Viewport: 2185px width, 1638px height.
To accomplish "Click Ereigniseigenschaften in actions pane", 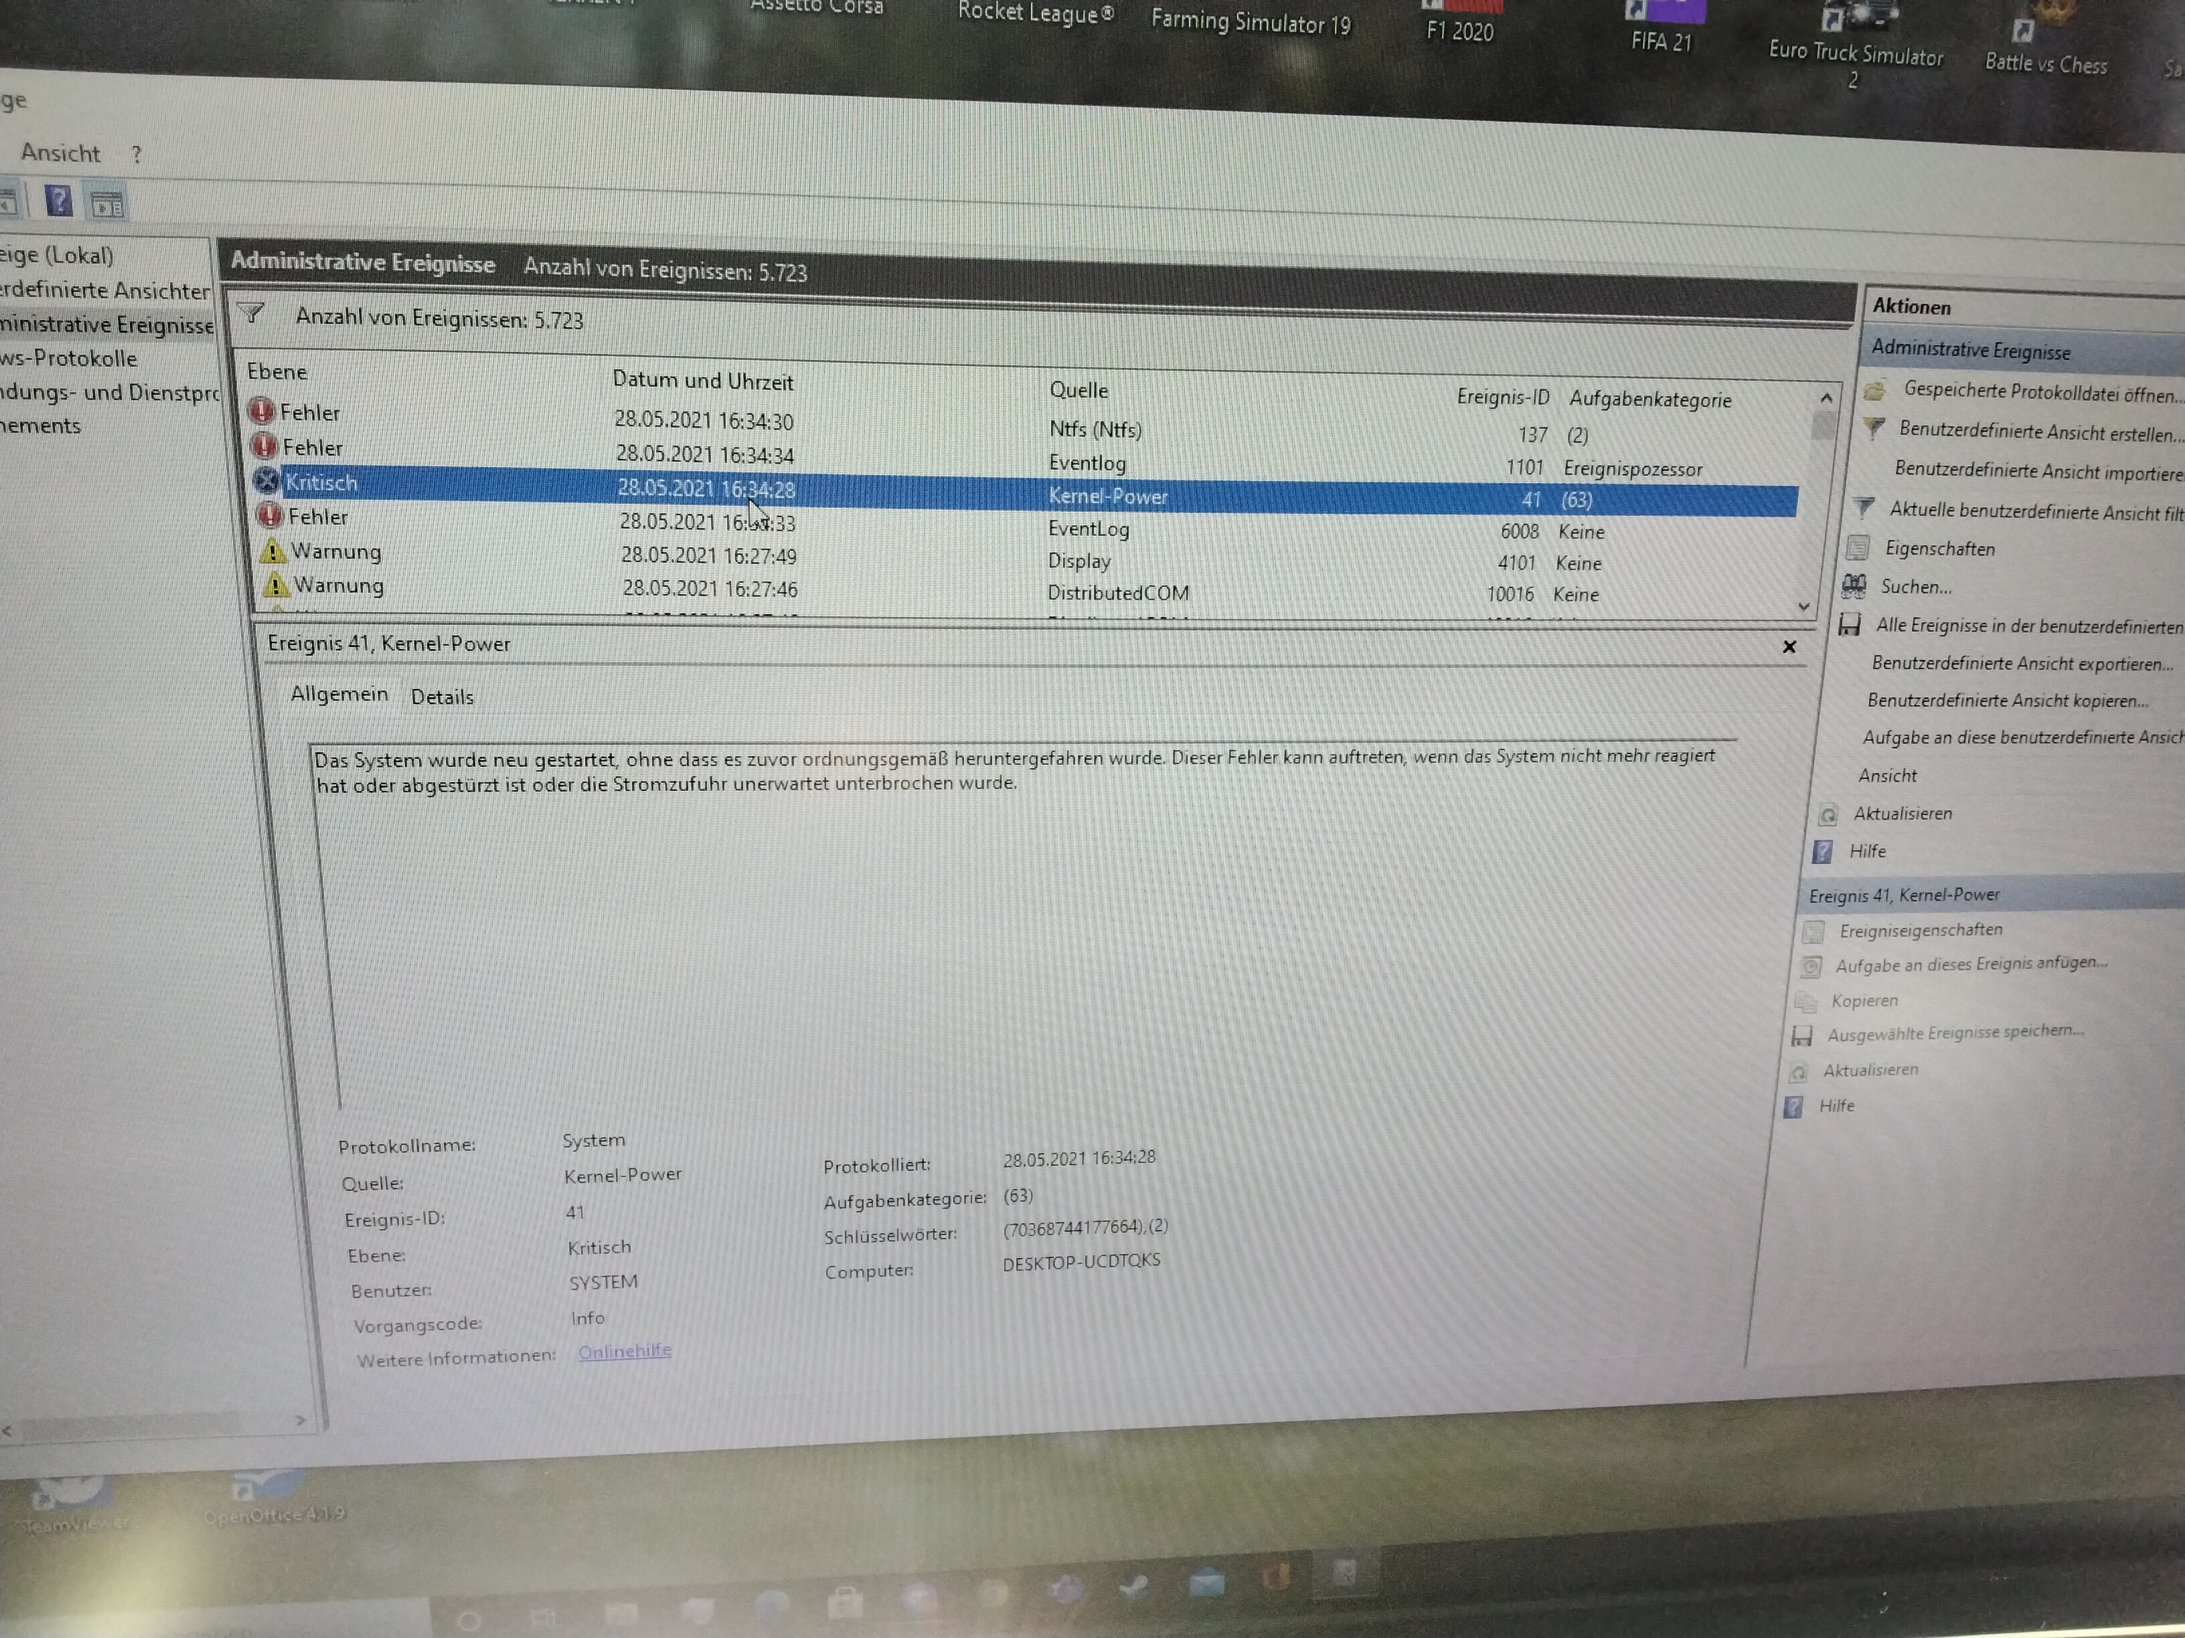I will (1921, 930).
